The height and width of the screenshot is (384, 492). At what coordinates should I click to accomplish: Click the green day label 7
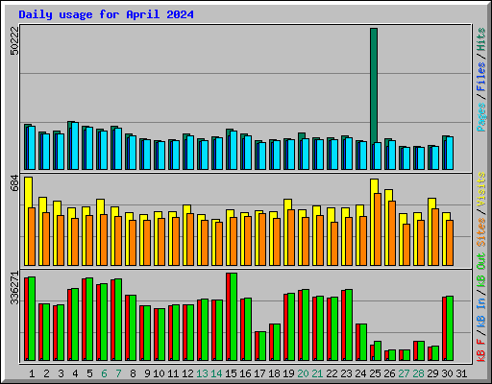pyautogui.click(x=118, y=373)
